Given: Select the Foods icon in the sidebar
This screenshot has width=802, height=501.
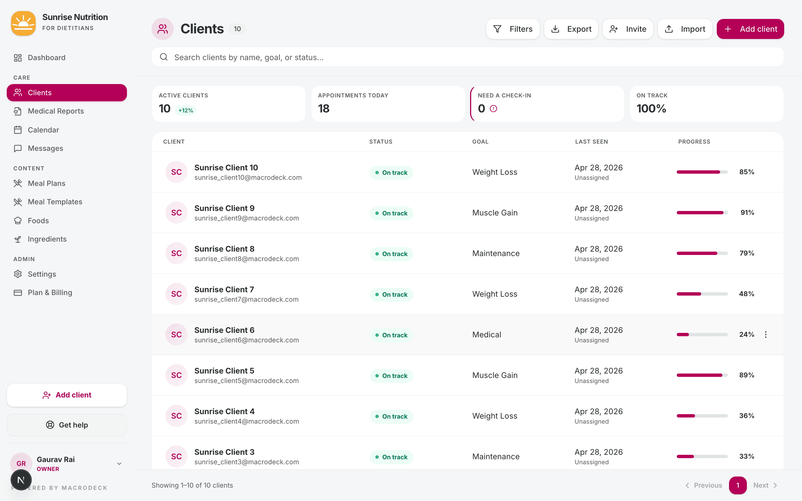Looking at the screenshot, I should 18,220.
